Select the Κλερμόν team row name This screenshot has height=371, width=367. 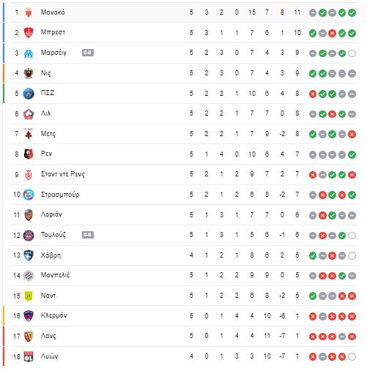click(x=53, y=315)
